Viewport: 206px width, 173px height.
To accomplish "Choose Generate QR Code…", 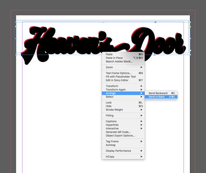I will pyautogui.click(x=123, y=132).
